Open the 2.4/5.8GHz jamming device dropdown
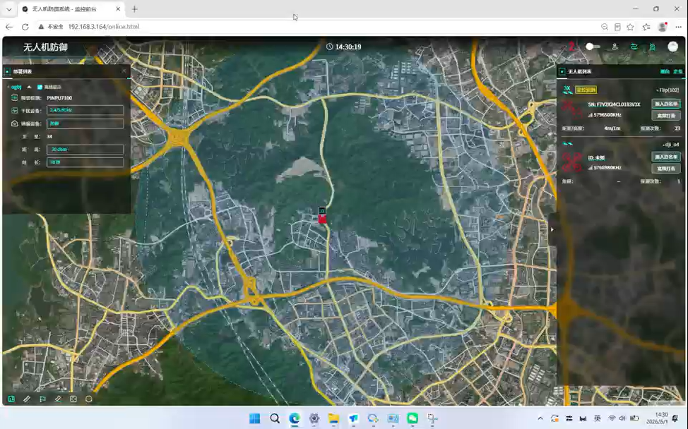 pyautogui.click(x=85, y=110)
